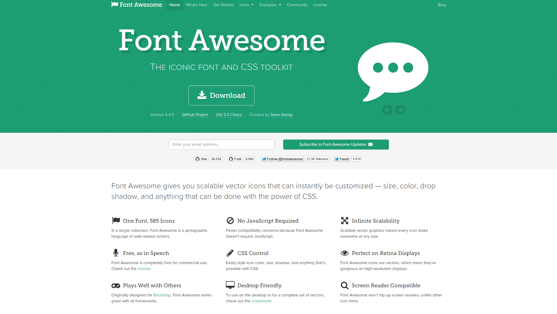
Task: Click the GitHub Star button
Action: (201, 159)
